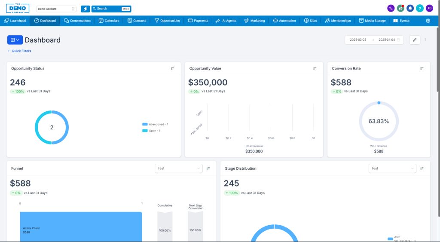Open the notifications bell icon

click(410, 9)
